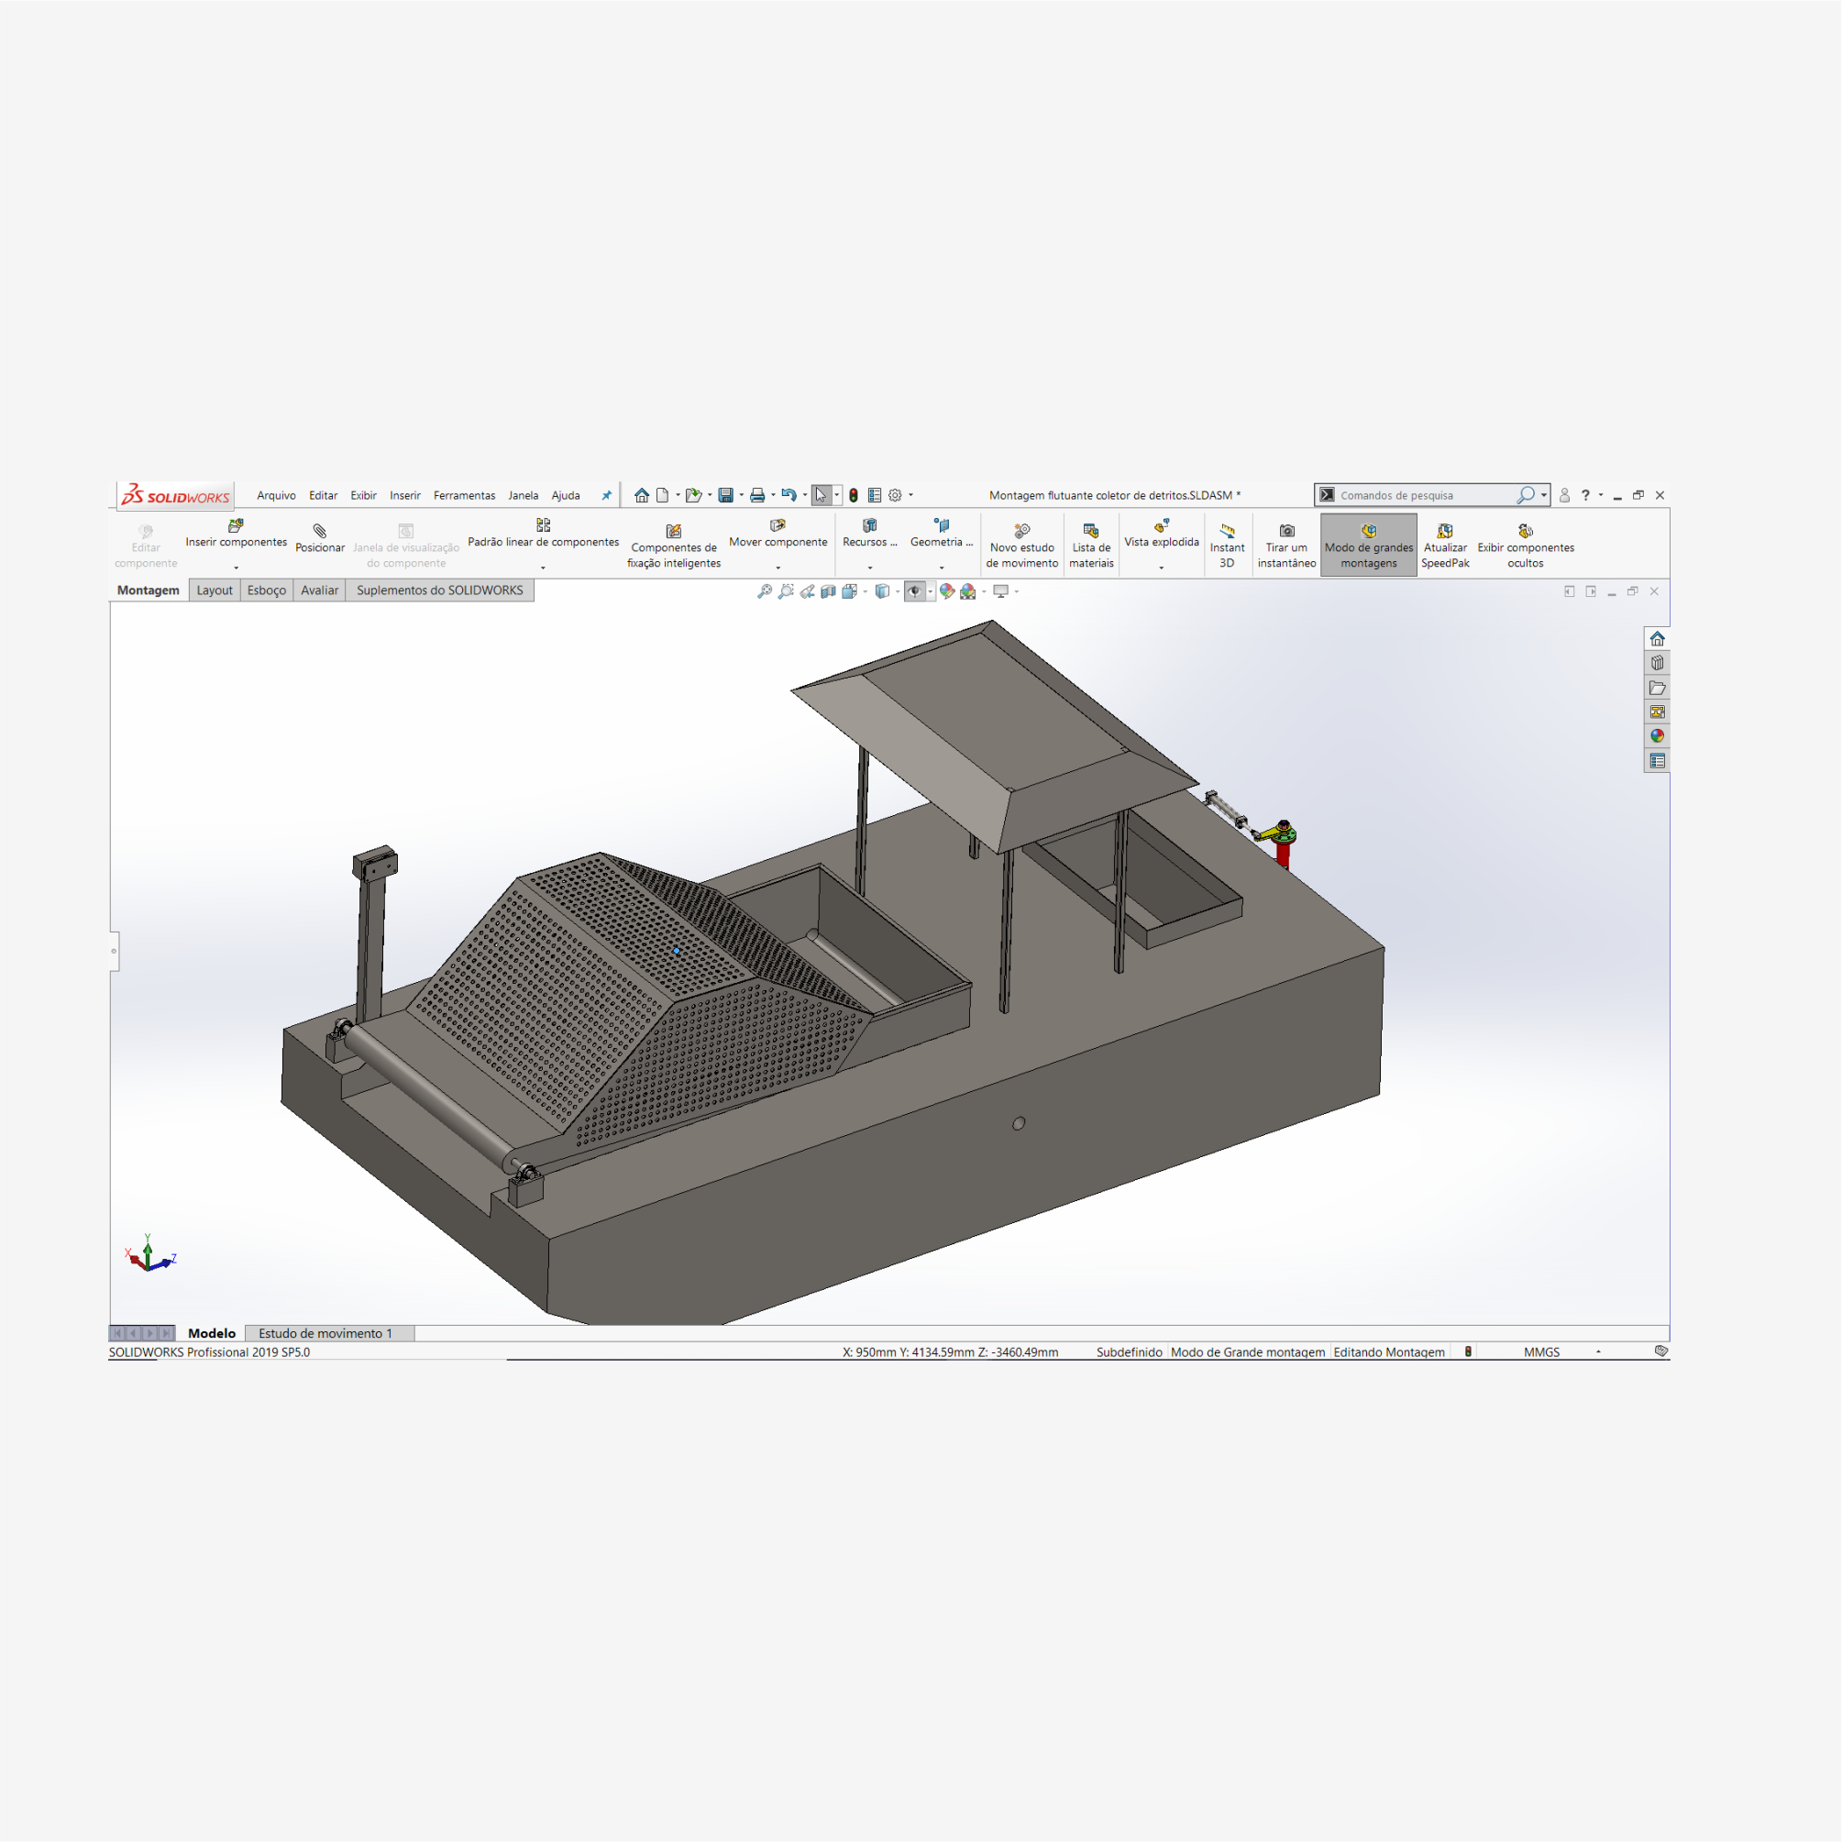
Task: Expand dropdown arrow beside Apply Scene
Action: 984,592
